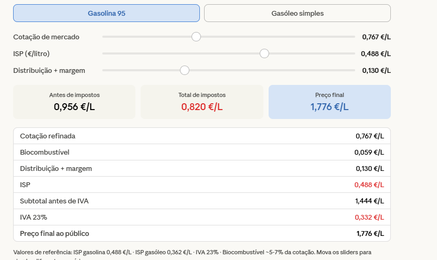Click the 0,956 €/L before-tax amount
This screenshot has height=260, width=437.
[74, 107]
